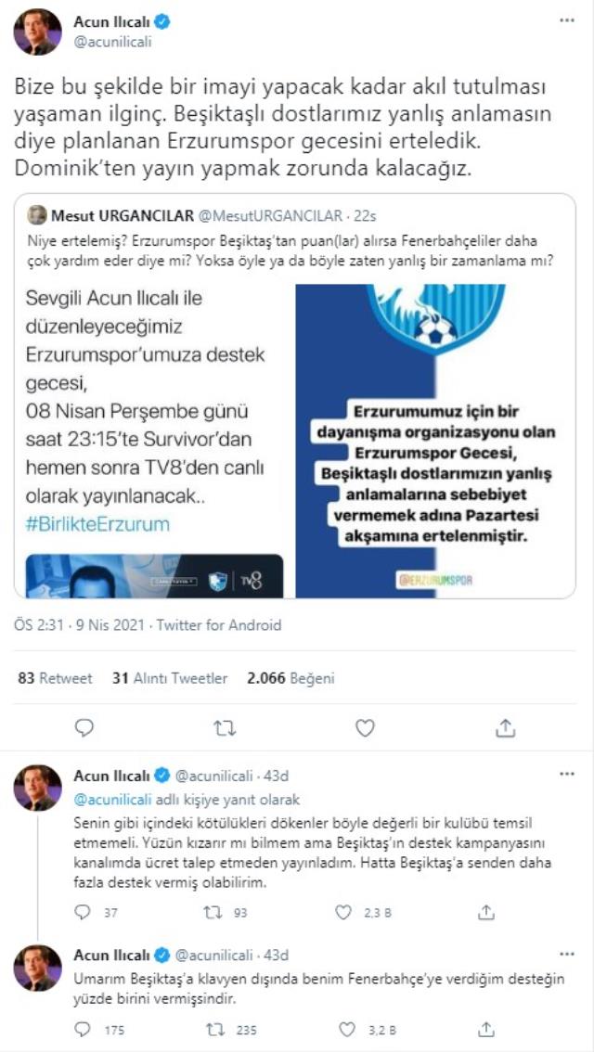Open the three-dot menu on the first reply
Screen dimensions: 594x1052
pyautogui.click(x=567, y=775)
